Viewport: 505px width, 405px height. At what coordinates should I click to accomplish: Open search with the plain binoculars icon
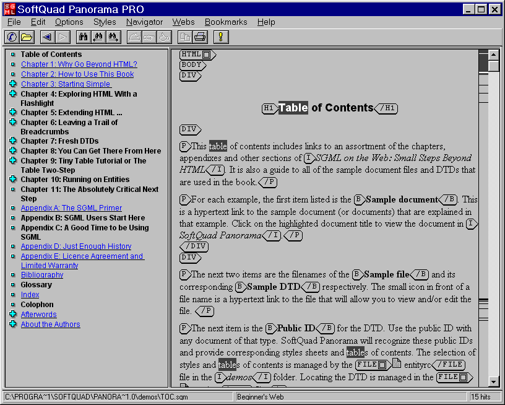click(83, 37)
